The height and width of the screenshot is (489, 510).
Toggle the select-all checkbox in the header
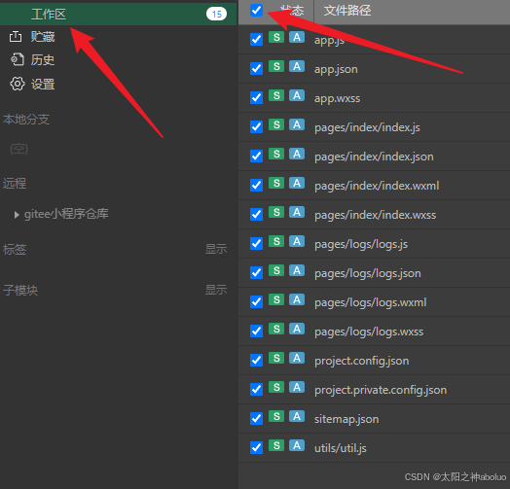[x=256, y=10]
